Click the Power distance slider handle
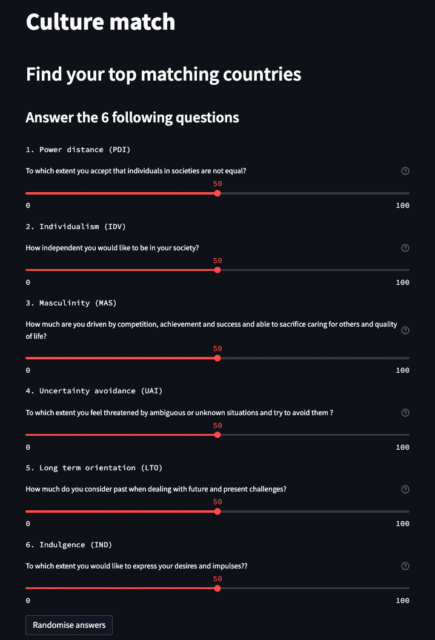Viewport: 435px width, 640px height. point(217,193)
